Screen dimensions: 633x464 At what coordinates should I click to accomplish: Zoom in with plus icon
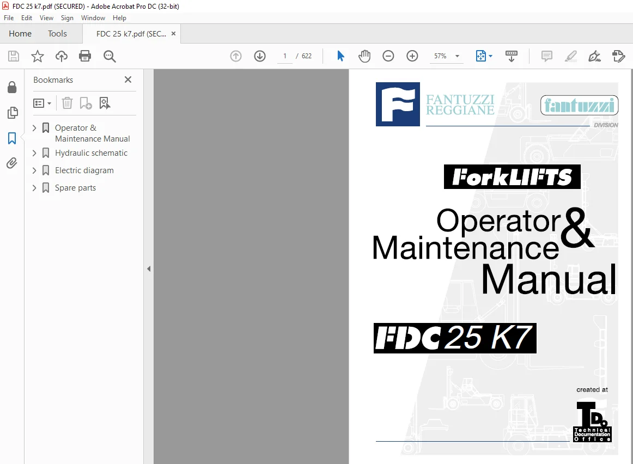pyautogui.click(x=412, y=56)
